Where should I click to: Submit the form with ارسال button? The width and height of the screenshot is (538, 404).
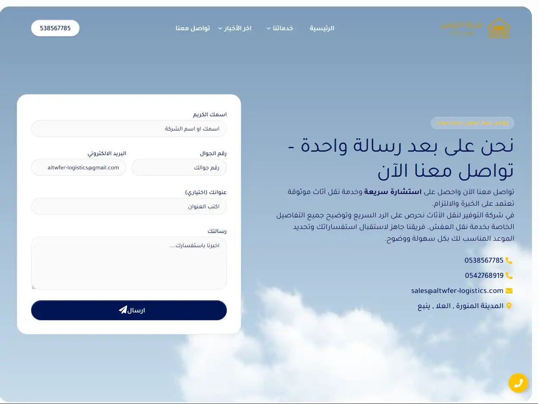tap(129, 310)
